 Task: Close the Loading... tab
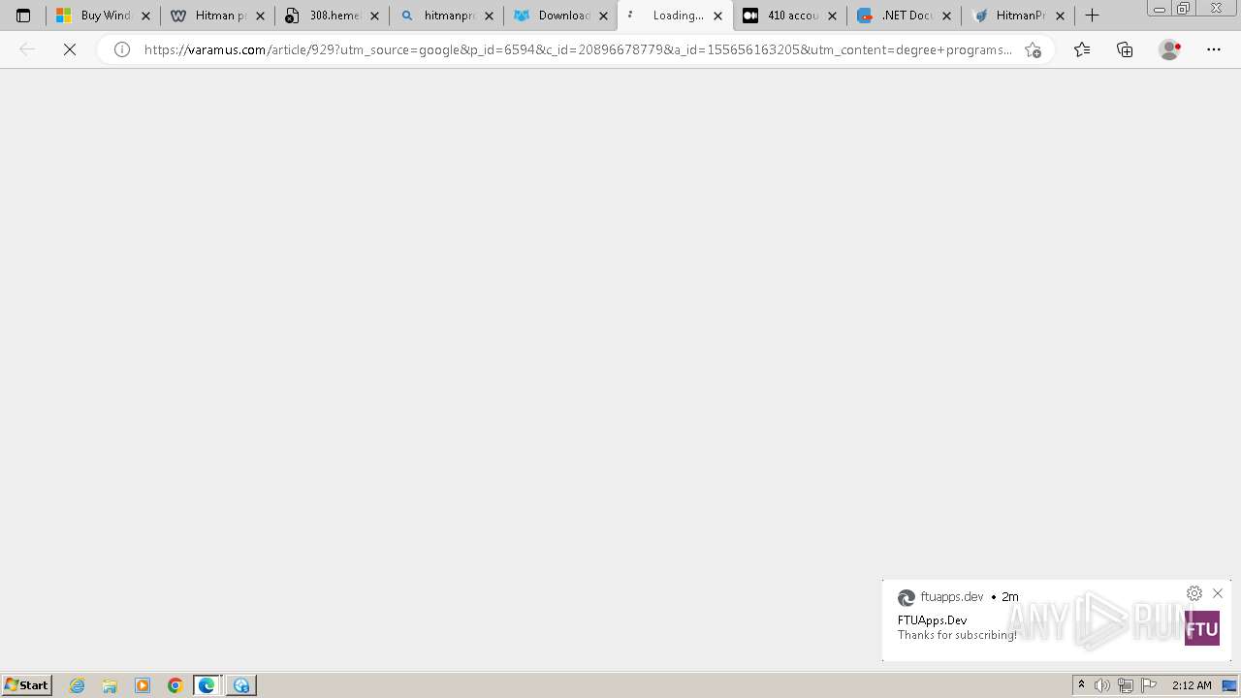click(x=717, y=16)
